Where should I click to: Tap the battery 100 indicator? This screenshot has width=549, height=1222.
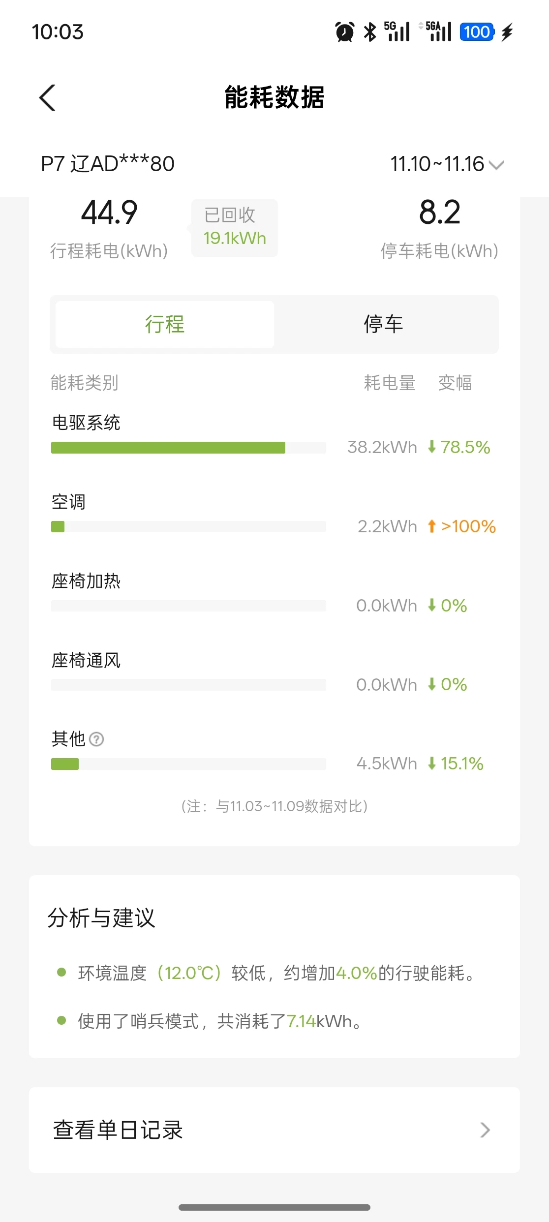(476, 32)
